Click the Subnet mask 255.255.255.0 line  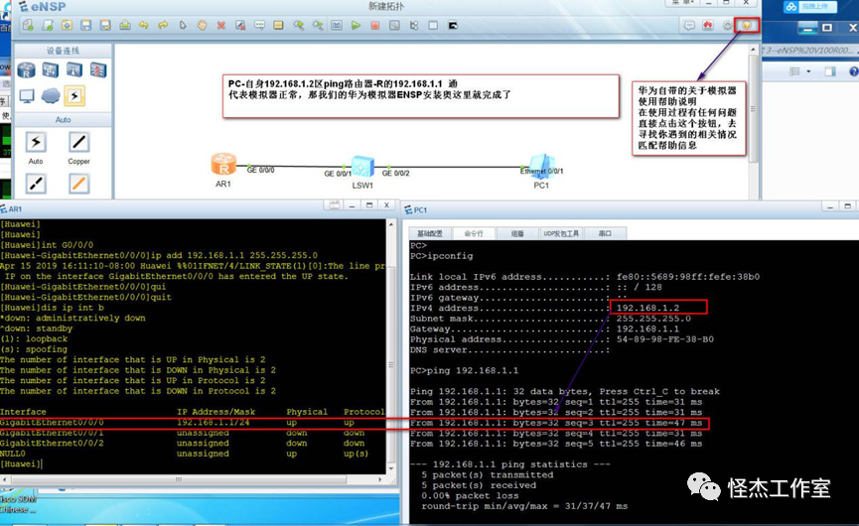(x=550, y=319)
